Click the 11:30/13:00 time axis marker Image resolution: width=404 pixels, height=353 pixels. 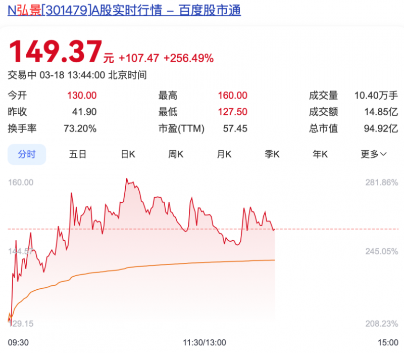pos(205,342)
